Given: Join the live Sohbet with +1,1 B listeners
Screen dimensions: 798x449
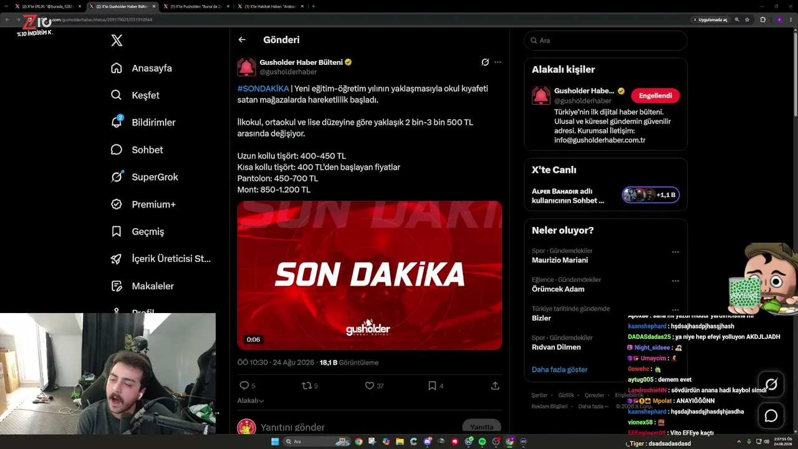Looking at the screenshot, I should (651, 195).
